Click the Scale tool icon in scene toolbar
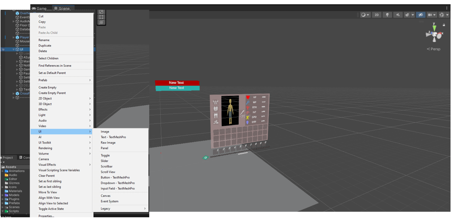The image size is (468, 224). (101, 12)
